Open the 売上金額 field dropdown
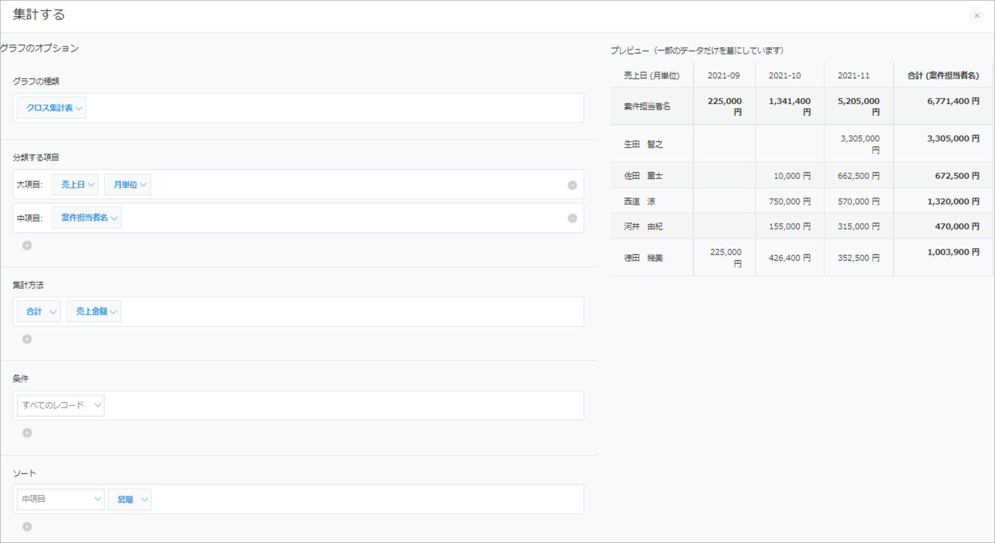 pyautogui.click(x=94, y=311)
